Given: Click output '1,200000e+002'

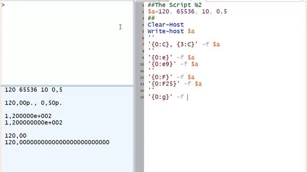Looking at the screenshot, I should pyautogui.click(x=28, y=116).
